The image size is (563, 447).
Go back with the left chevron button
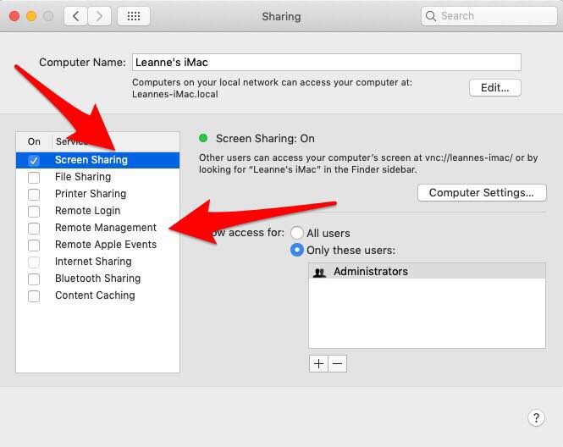(75, 16)
